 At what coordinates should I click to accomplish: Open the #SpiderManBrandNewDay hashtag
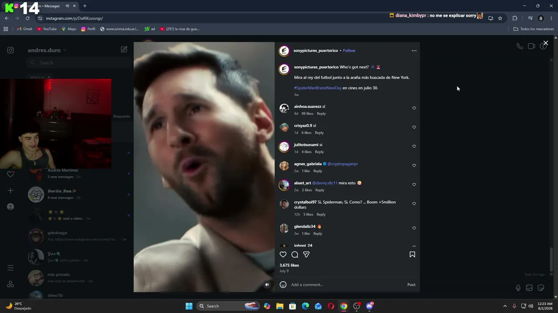pos(318,88)
